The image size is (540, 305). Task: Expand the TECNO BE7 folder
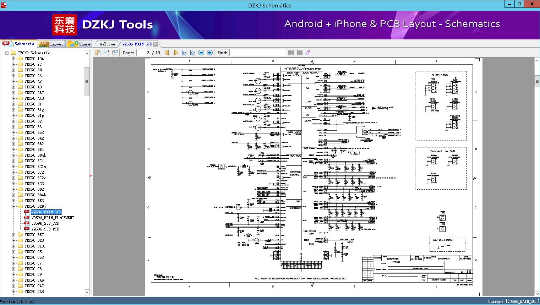13,235
